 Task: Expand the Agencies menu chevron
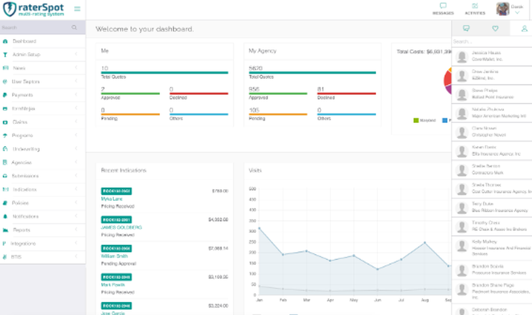(x=76, y=162)
